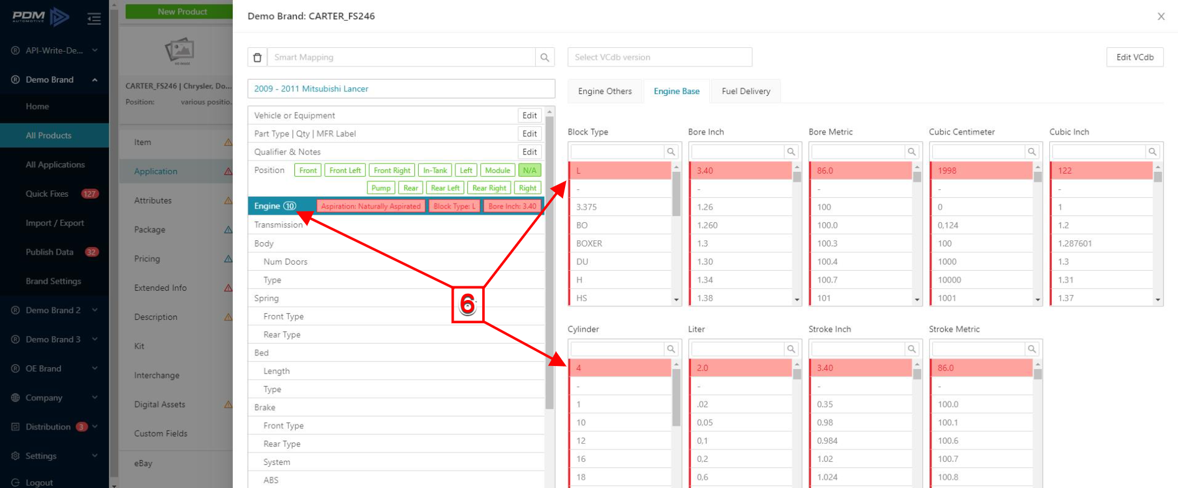1178x488 pixels.
Task: Expand the Demo Brand 2 menu
Action: pos(95,310)
